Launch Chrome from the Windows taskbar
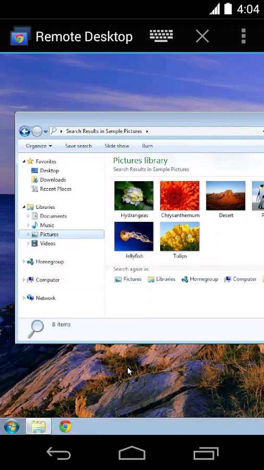The width and height of the screenshot is (264, 470). click(x=65, y=426)
